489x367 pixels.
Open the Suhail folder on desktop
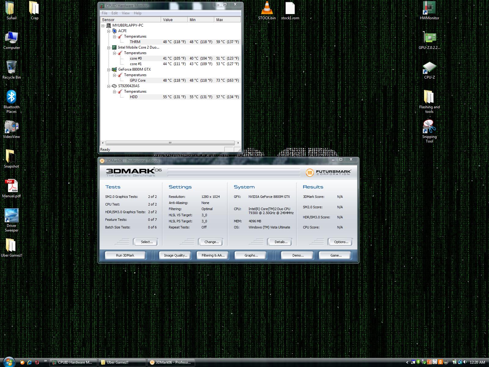click(12, 11)
